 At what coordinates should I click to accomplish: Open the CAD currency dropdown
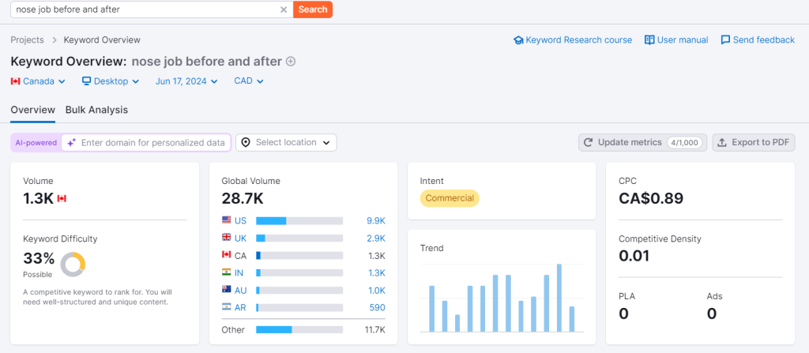point(249,81)
